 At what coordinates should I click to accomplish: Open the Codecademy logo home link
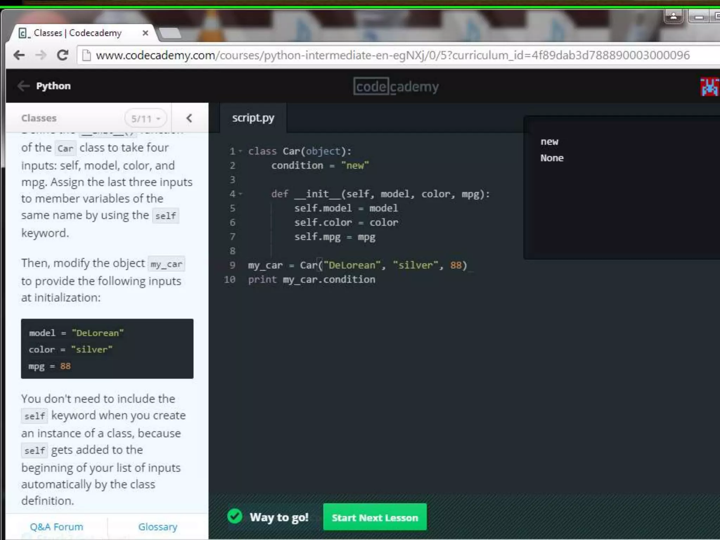tap(396, 86)
